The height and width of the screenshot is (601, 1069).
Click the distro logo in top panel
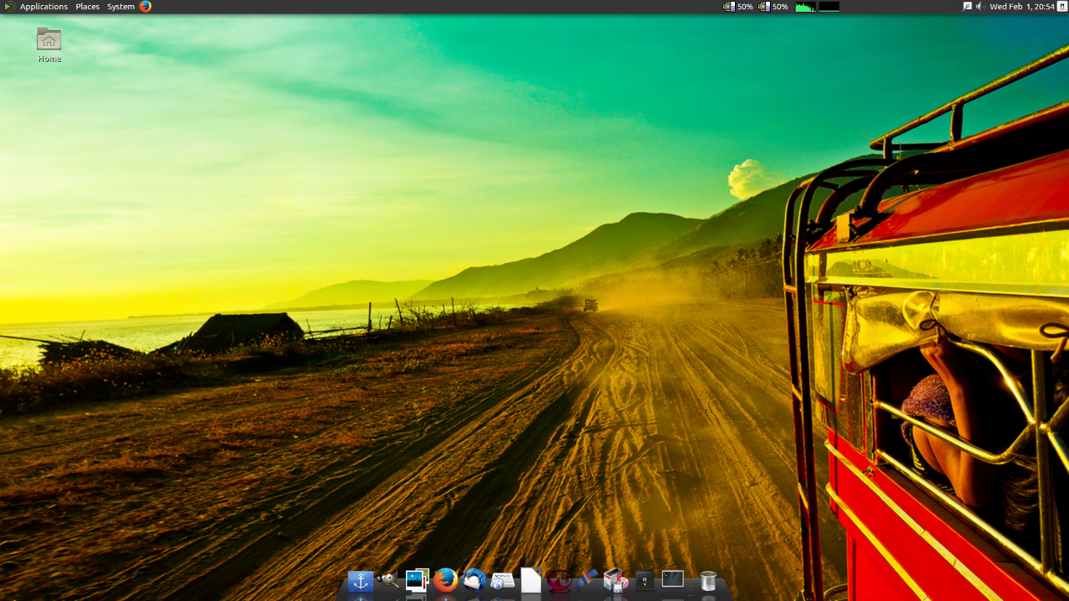coord(9,7)
